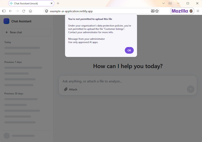Open a new browser tab
The image size is (202, 142).
click(58, 3)
